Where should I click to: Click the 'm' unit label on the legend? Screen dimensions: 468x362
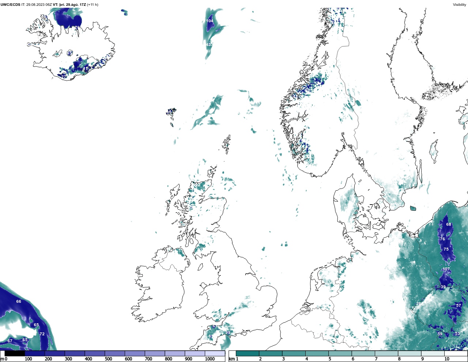(2, 359)
